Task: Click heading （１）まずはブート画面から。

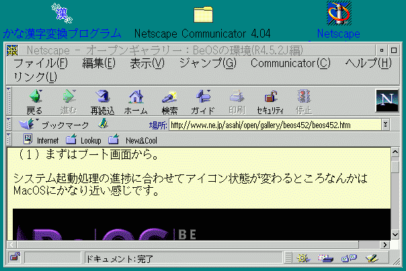Action: tap(87, 155)
